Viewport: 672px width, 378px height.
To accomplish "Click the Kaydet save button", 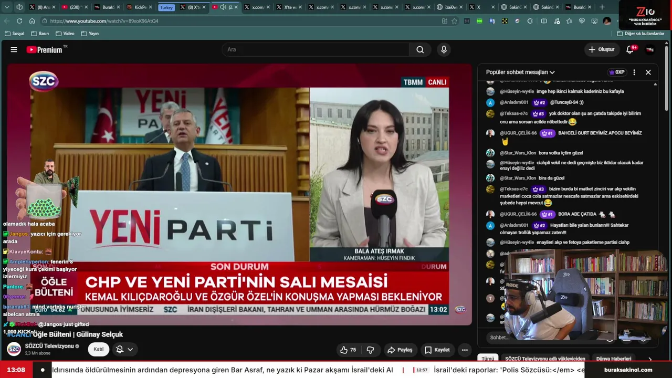I will [437, 350].
